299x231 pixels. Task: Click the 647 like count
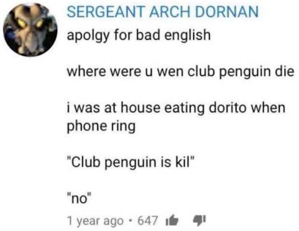pyautogui.click(x=147, y=221)
